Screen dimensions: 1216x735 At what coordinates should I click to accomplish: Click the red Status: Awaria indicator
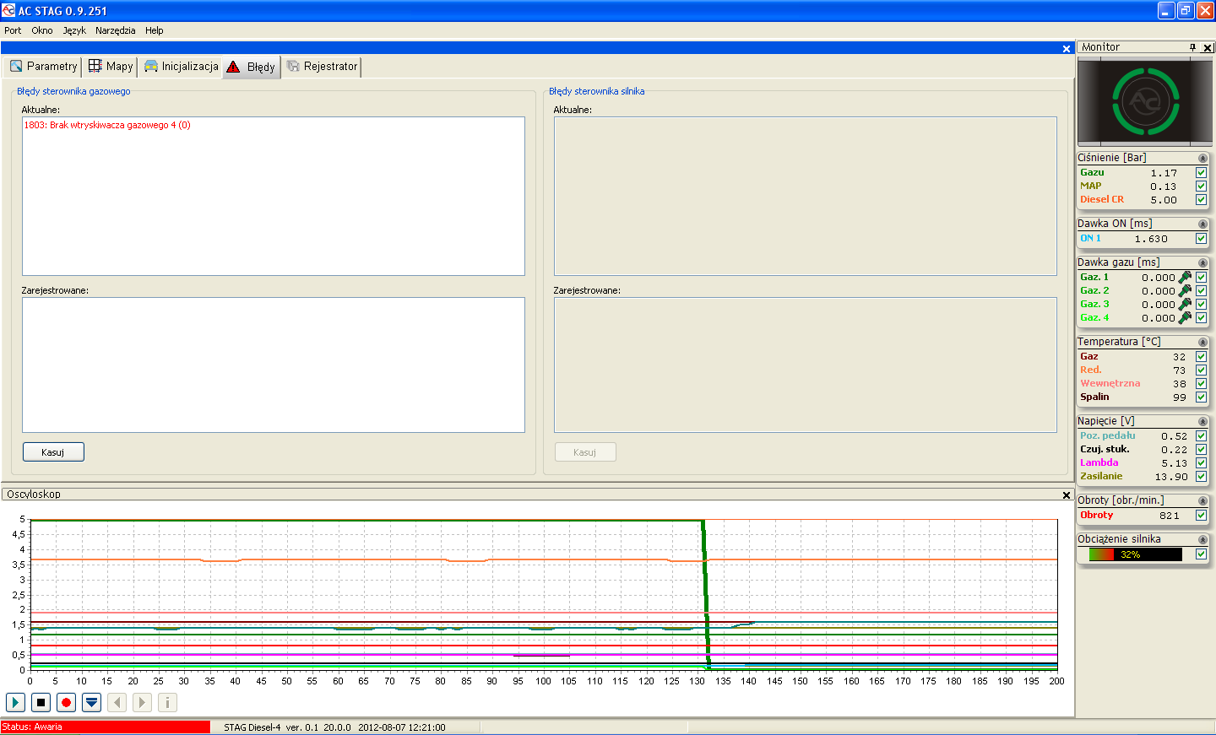pyautogui.click(x=105, y=727)
